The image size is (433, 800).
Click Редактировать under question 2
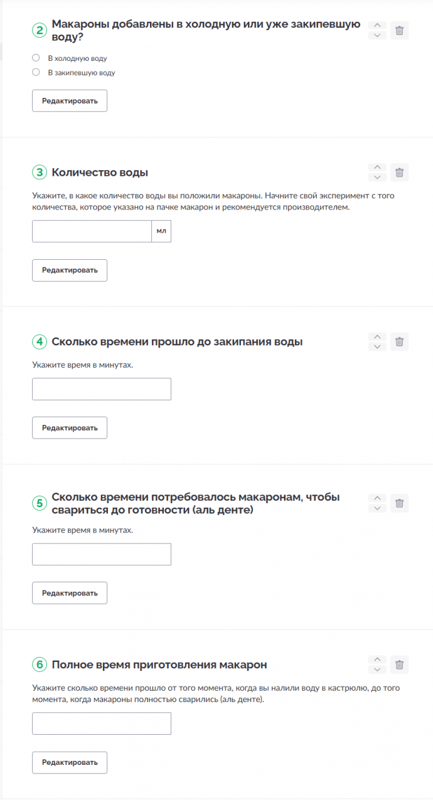[x=70, y=100]
